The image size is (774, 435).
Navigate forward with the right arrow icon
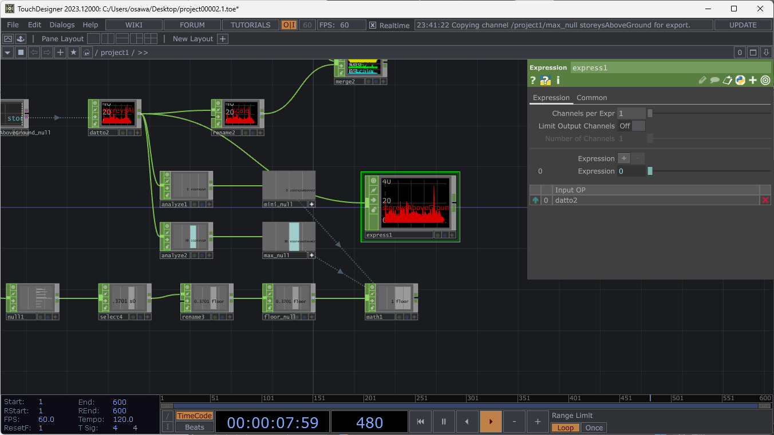pos(47,53)
